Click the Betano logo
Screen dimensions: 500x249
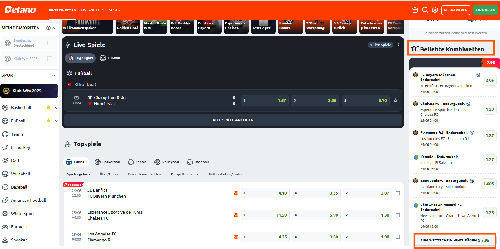[x=20, y=10]
